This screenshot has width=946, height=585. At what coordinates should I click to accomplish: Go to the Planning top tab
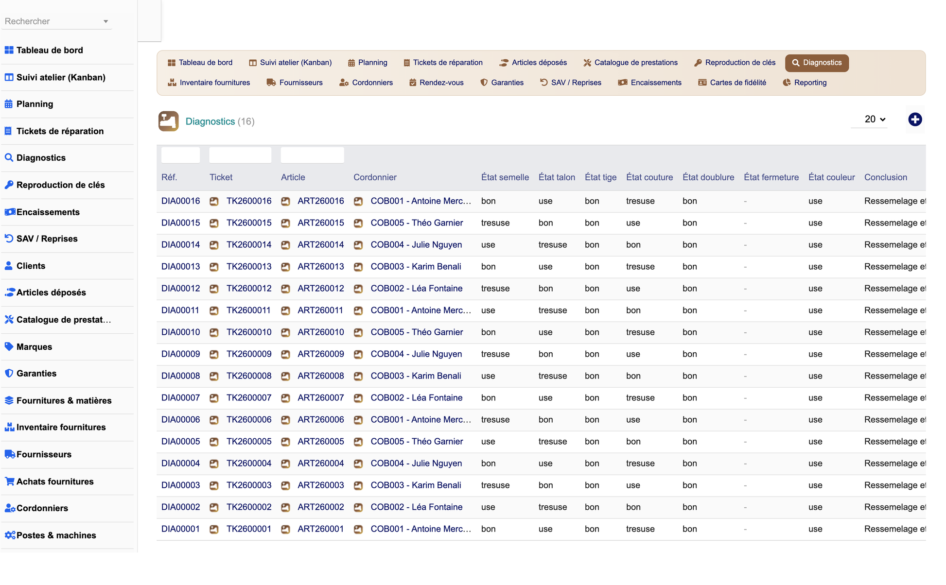pyautogui.click(x=368, y=63)
